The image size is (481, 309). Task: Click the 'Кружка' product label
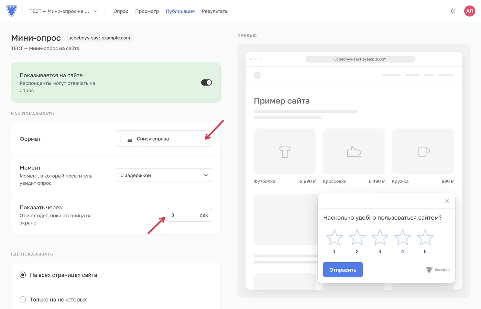click(x=400, y=181)
